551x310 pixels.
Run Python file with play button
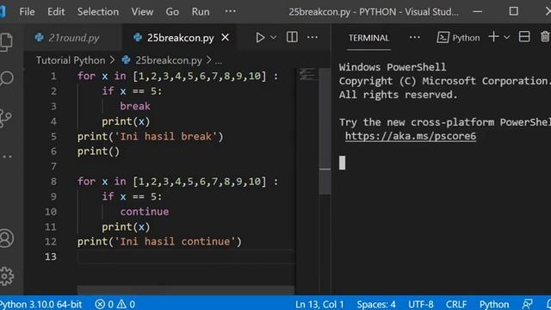coord(260,37)
